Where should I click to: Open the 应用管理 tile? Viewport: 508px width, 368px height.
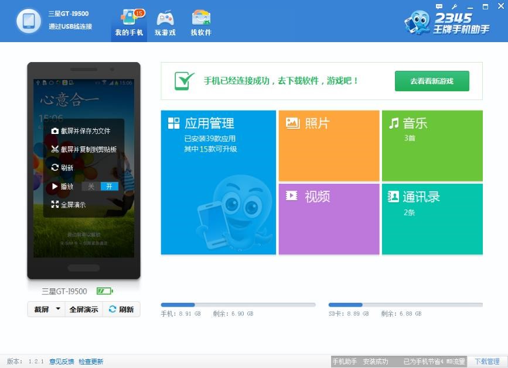pos(219,183)
